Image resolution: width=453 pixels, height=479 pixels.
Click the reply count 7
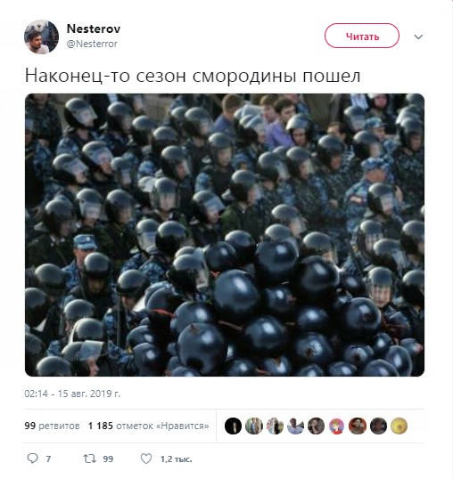(x=48, y=459)
